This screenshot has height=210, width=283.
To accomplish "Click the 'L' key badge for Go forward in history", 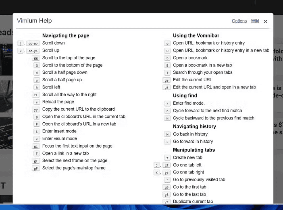I will [x=167, y=142].
